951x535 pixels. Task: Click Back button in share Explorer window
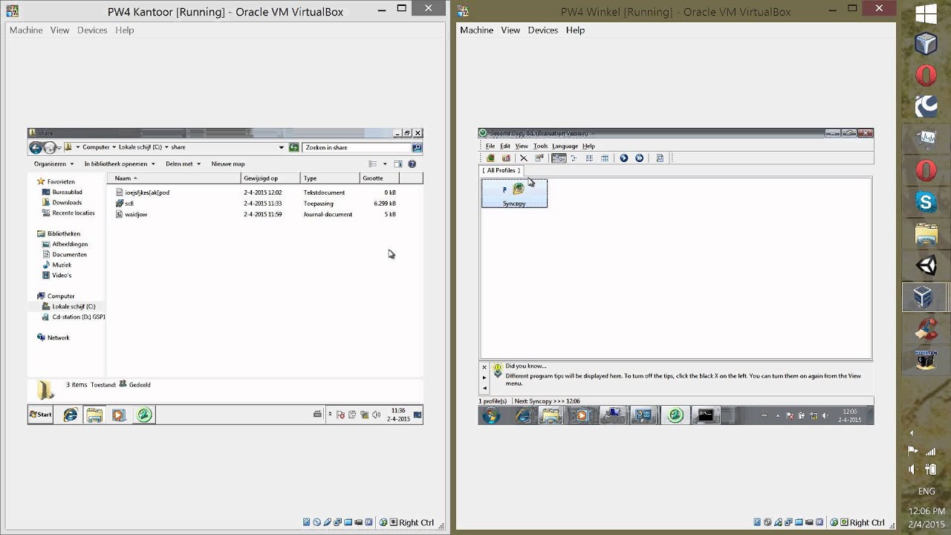click(x=36, y=147)
